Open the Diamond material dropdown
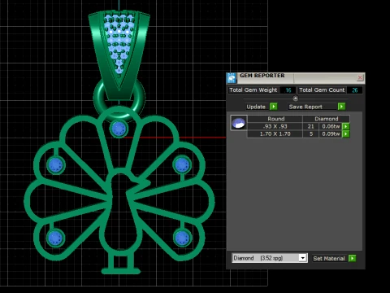 coord(303,258)
